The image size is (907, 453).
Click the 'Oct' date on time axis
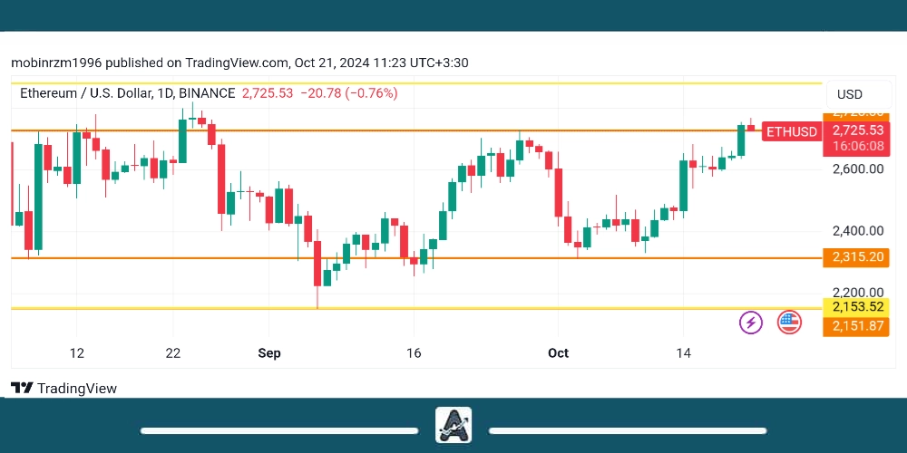pos(558,352)
